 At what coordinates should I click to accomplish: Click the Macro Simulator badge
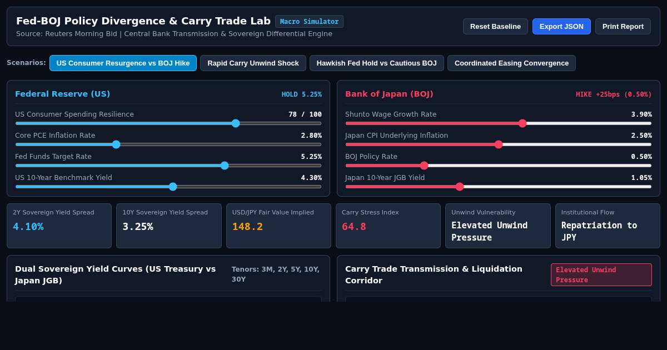coord(309,21)
